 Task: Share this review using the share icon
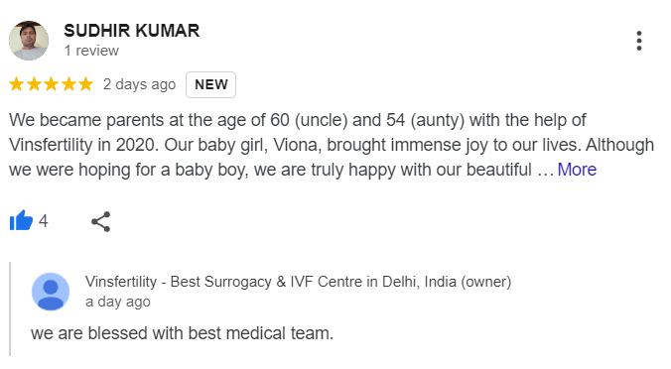101,221
